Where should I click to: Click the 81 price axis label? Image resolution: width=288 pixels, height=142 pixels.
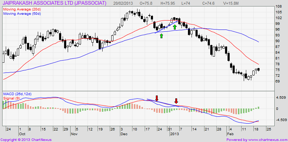(278, 58)
